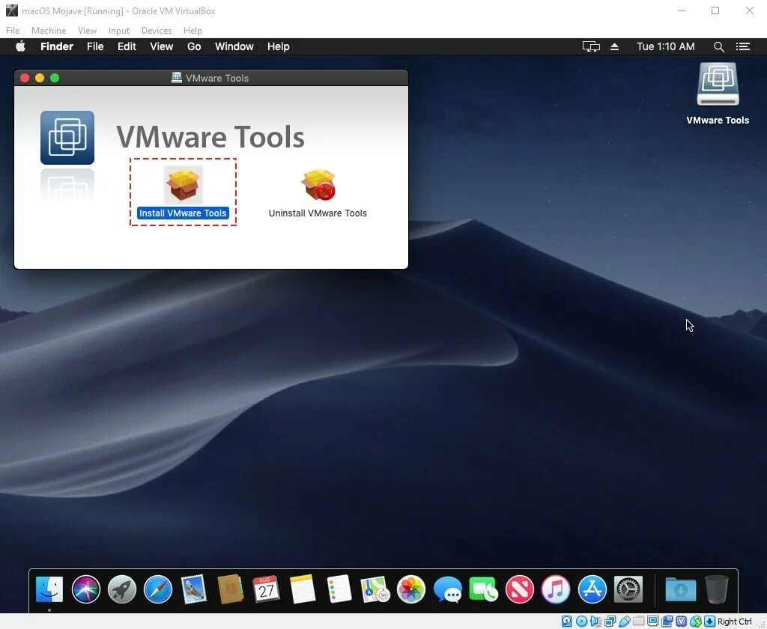
Task: Click the VirtualBox audio status indicator
Action: pyautogui.click(x=595, y=622)
